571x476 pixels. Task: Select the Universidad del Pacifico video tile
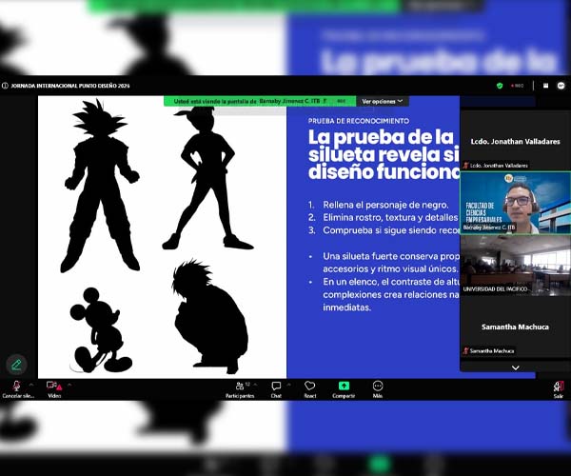point(515,266)
